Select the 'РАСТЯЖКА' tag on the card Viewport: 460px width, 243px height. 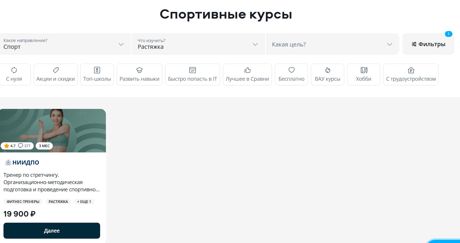(58, 201)
